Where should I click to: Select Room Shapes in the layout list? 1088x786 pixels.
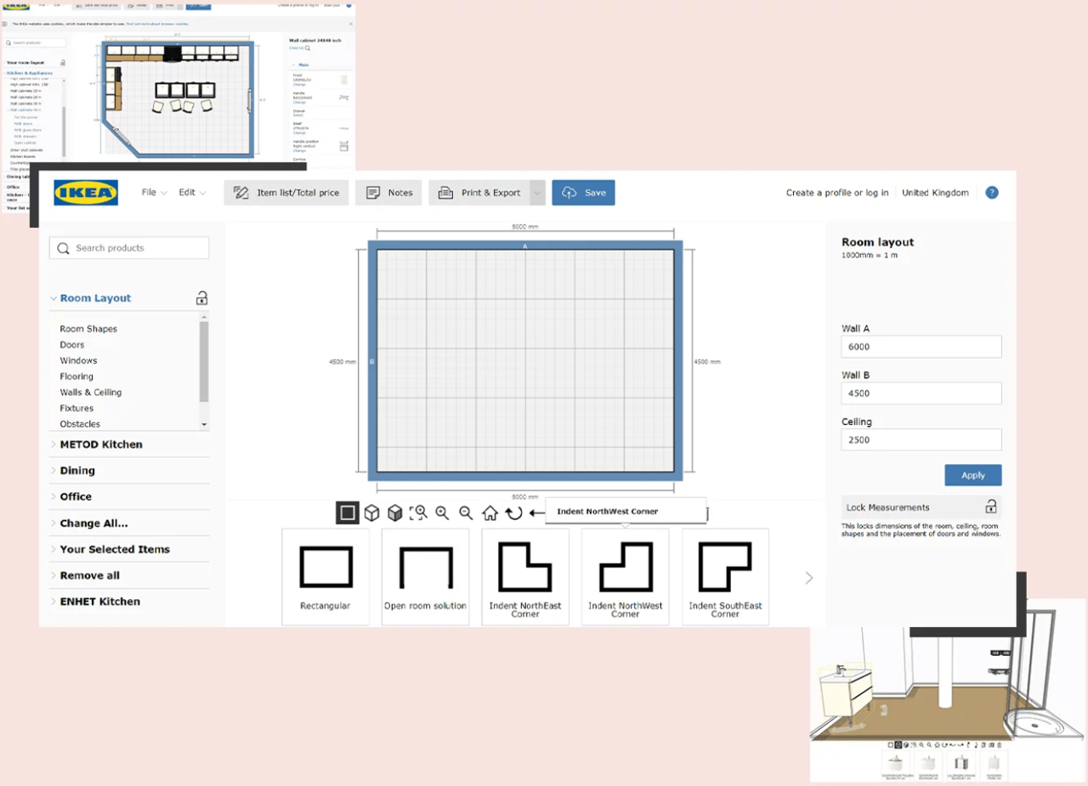(x=88, y=329)
